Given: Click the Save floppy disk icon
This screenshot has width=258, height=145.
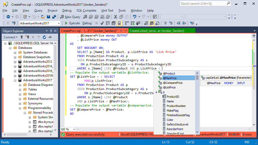Looking at the screenshot, I should click(49, 17).
